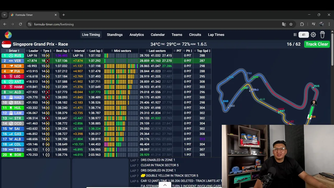Image resolution: width=334 pixels, height=188 pixels.
Task: Click the medium tyre icon in RUS row
Action: point(47,56)
